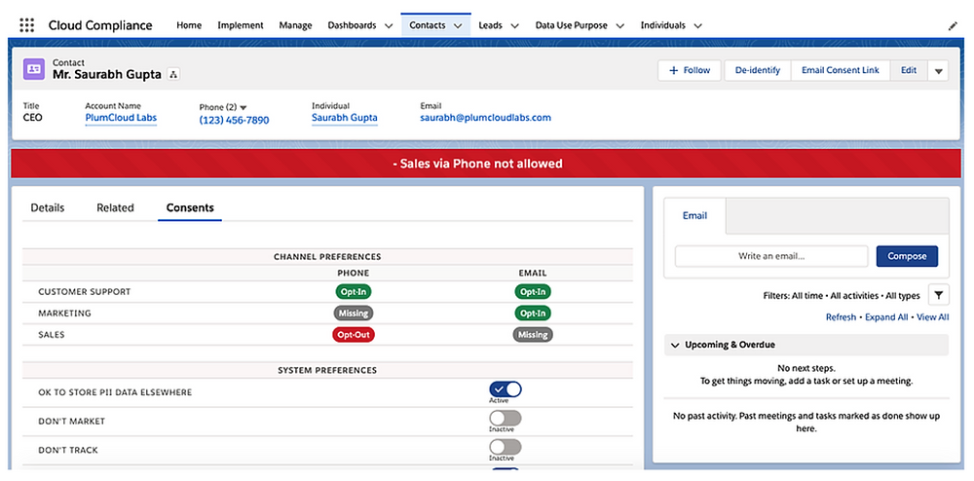Select the Email activity tab
The height and width of the screenshot is (481, 974).
[x=694, y=216]
